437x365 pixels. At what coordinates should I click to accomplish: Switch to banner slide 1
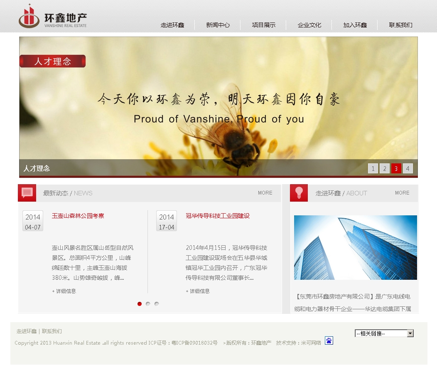tap(373, 168)
